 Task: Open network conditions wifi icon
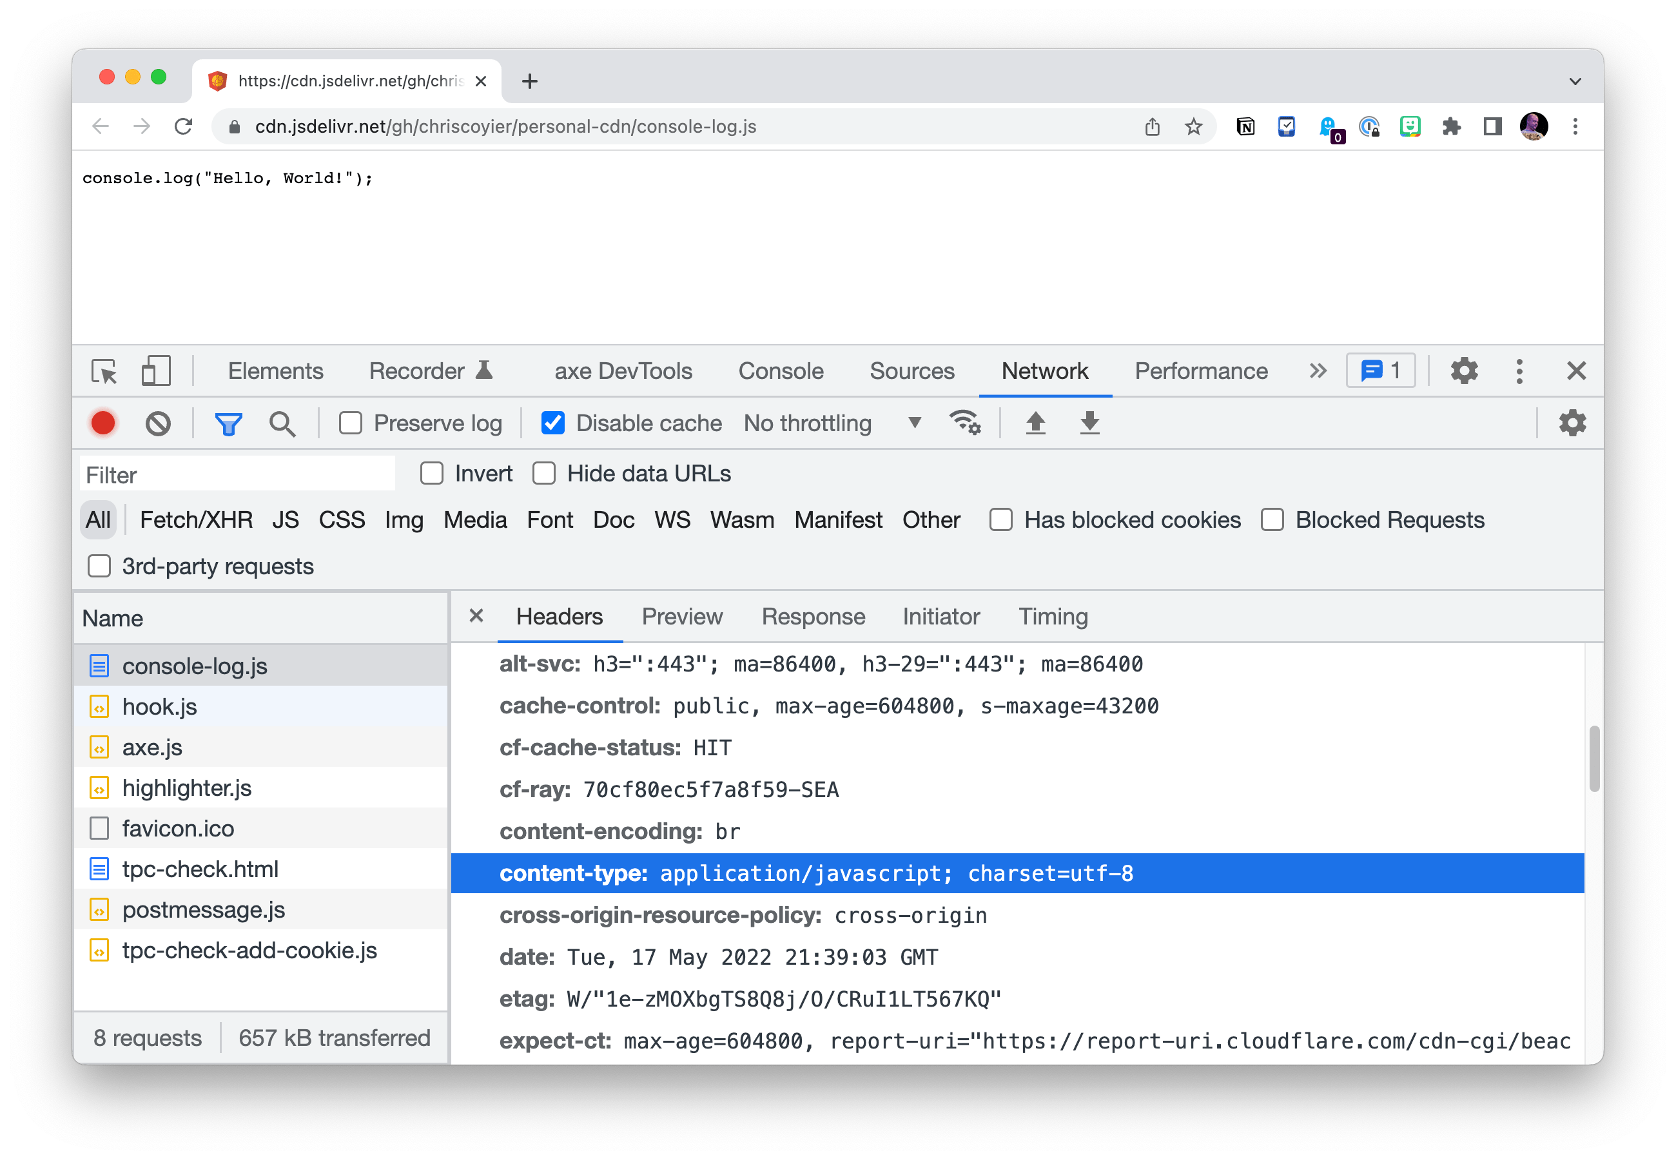[x=964, y=423]
